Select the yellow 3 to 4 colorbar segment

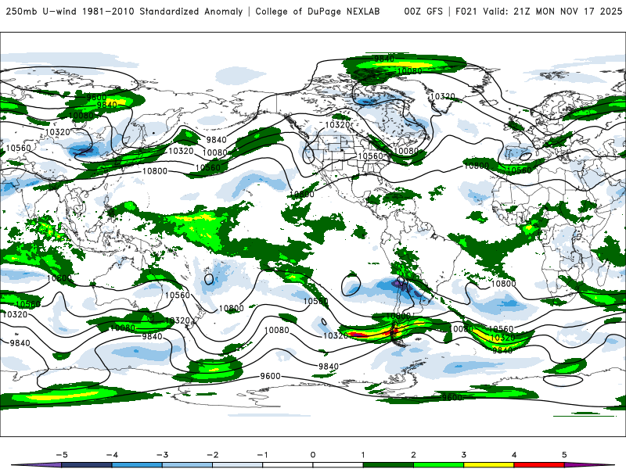coord(488,465)
